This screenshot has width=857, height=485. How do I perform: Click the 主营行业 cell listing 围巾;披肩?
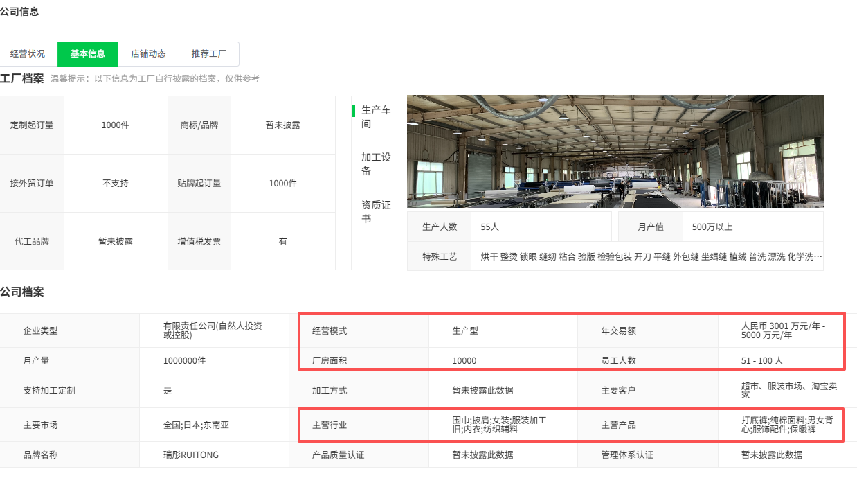coord(503,425)
